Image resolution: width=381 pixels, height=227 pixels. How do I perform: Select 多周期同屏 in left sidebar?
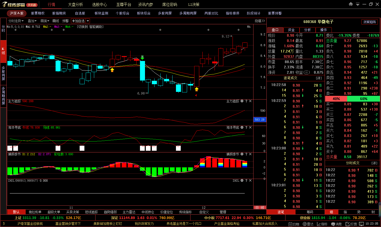coord(3,96)
